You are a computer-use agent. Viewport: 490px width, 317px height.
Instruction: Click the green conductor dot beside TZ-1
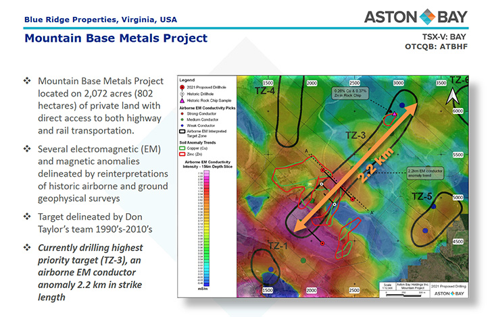303,260
